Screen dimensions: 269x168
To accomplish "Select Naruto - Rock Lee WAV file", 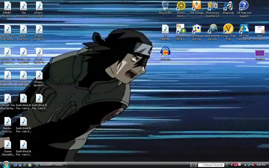I will (x=8, y=125).
